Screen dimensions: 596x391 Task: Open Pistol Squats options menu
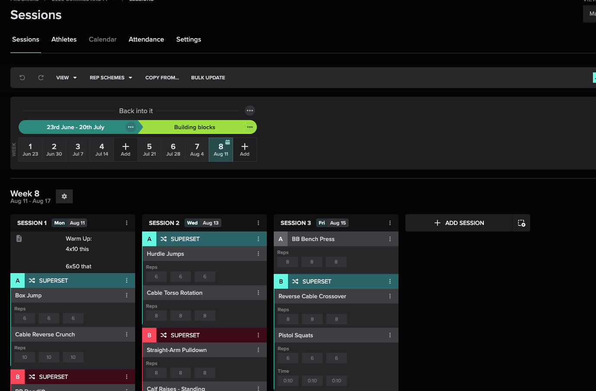[x=390, y=335]
